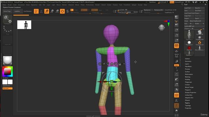
Task: Click the right shelf Move view icon
Action: point(176,79)
